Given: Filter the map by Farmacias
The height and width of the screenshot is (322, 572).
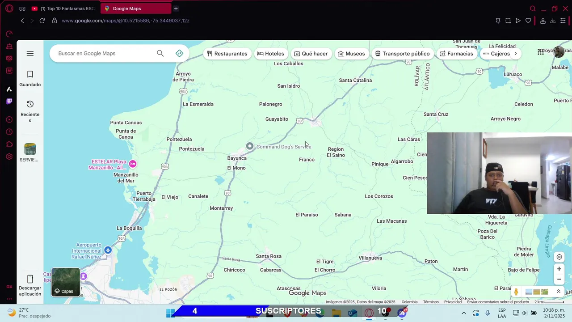Looking at the screenshot, I should point(456,54).
